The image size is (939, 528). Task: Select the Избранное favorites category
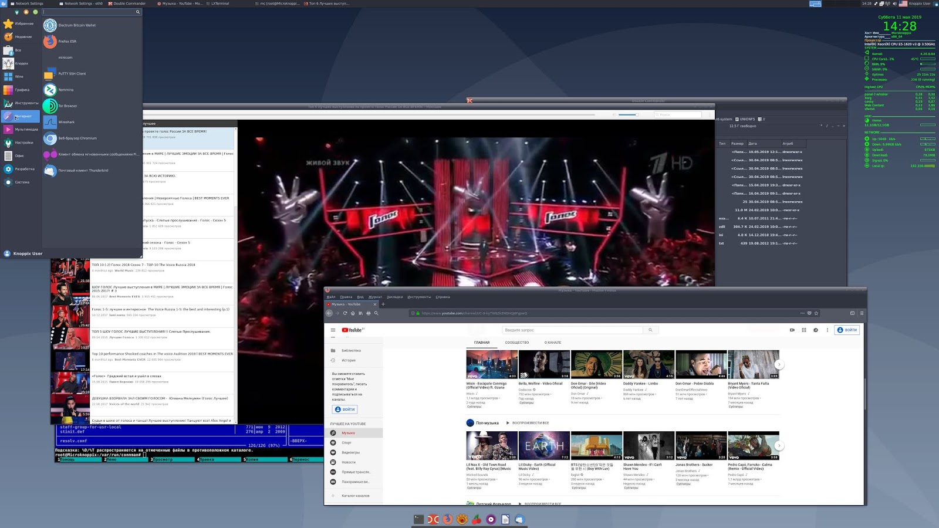(21, 23)
